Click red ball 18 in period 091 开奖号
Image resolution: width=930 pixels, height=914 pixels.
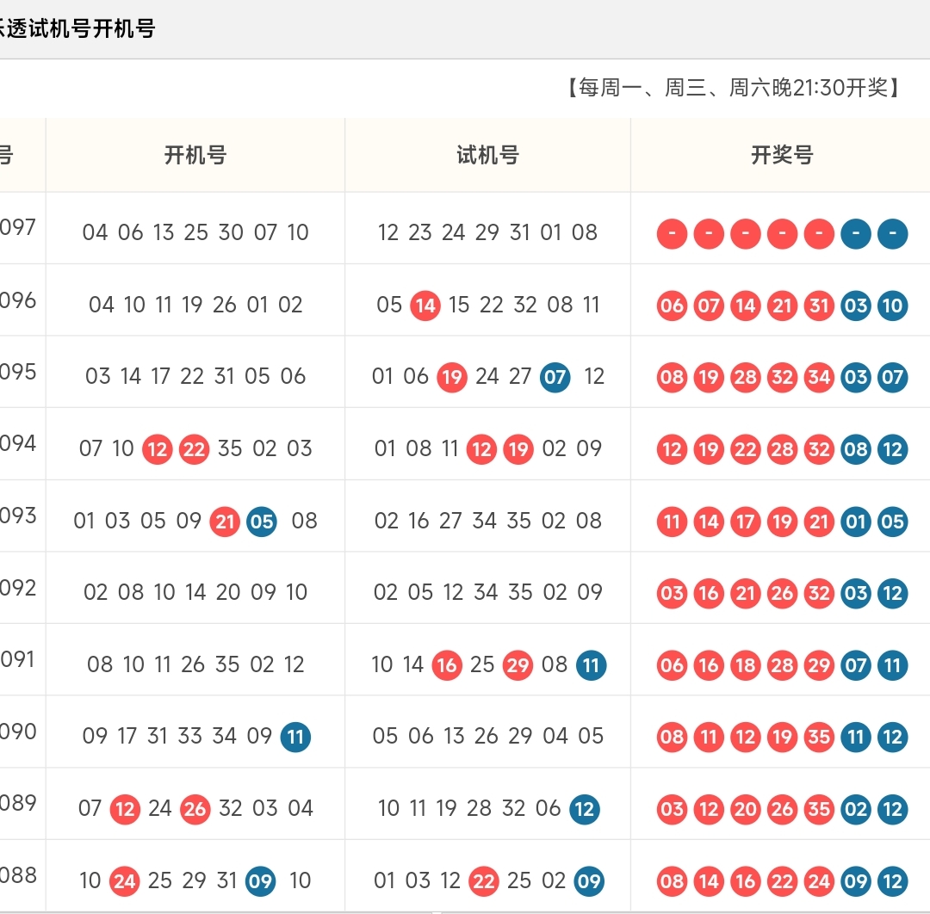[x=746, y=665]
